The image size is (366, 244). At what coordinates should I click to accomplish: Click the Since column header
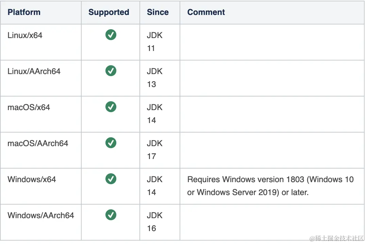[157, 12]
